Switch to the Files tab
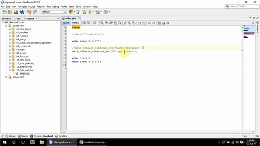This screenshot has width=260, height=146. [x=18, y=19]
